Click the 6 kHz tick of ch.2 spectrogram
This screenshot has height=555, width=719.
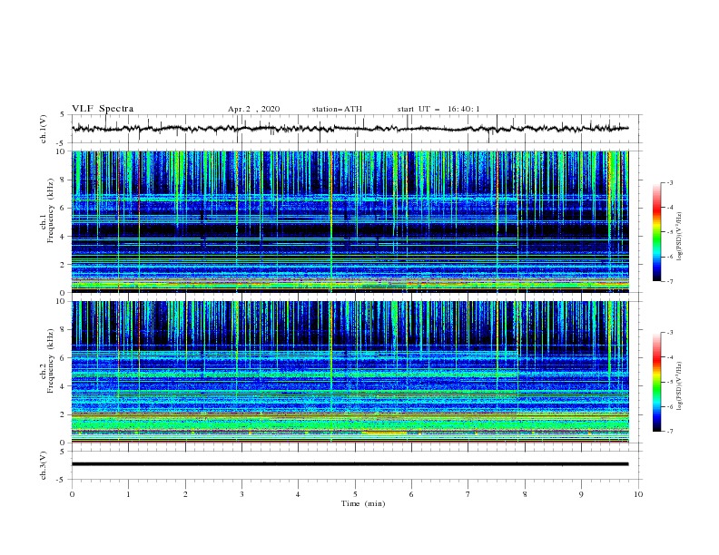64,357
